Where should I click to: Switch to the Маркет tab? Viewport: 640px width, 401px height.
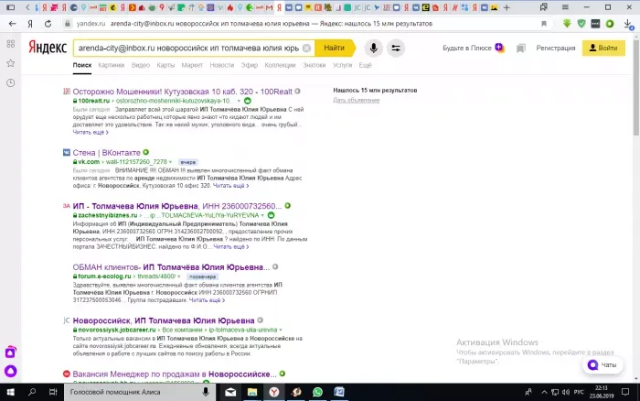pyautogui.click(x=192, y=65)
